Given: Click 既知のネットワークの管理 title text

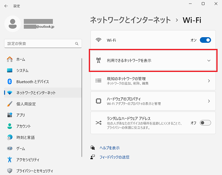Looking at the screenshot, I should pyautogui.click(x=126, y=78).
